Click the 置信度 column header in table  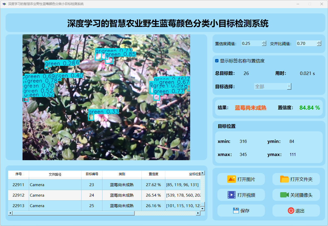[153, 174]
